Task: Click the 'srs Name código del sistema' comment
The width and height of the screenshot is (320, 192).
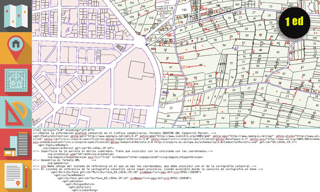Action: pos(144,166)
